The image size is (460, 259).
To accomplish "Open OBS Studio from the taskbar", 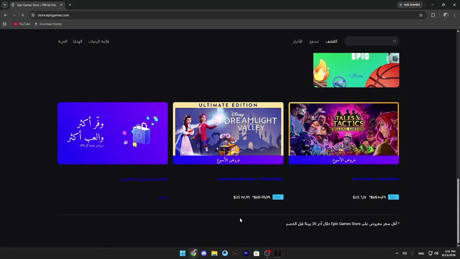I will tap(267, 253).
